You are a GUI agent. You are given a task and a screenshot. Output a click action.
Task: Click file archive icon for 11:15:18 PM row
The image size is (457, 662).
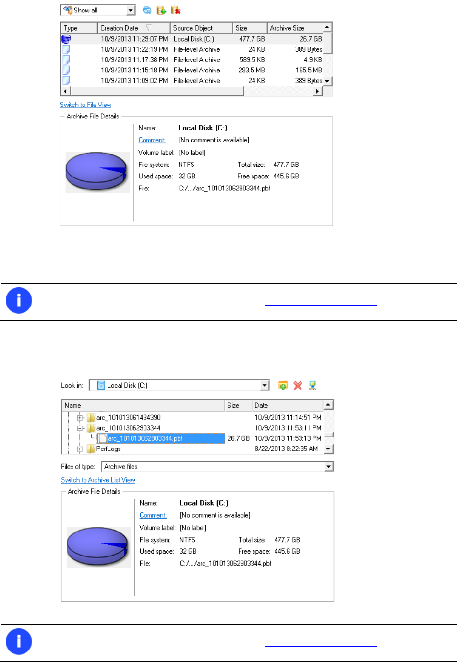[x=66, y=70]
